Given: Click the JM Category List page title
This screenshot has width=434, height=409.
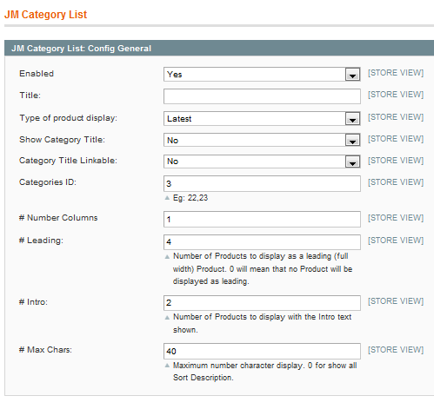Looking at the screenshot, I should [45, 15].
